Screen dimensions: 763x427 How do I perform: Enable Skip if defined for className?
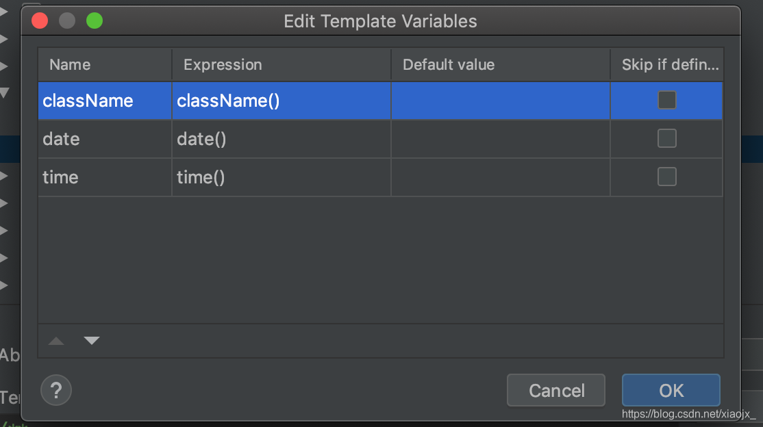(x=666, y=100)
